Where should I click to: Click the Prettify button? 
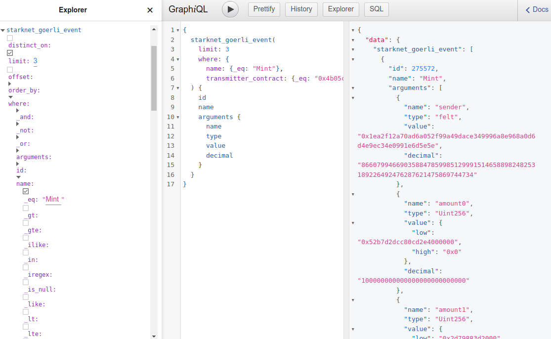[264, 9]
